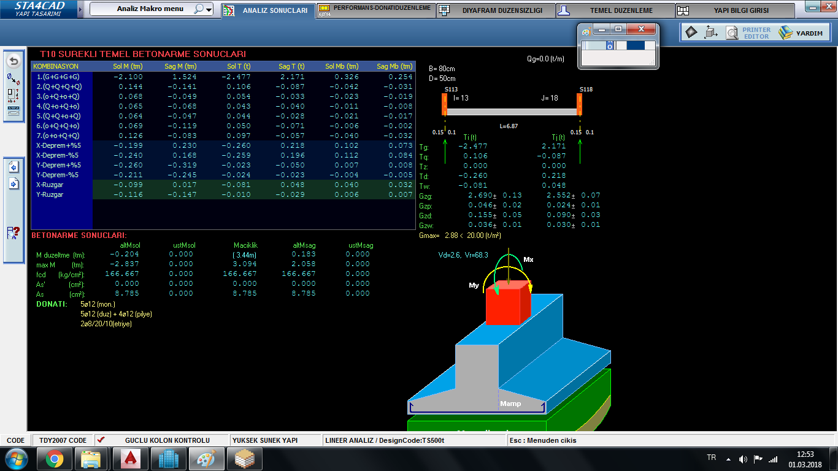838x471 pixels.
Task: Click the node-to-node diameter icon in sidebar
Action: click(13, 78)
